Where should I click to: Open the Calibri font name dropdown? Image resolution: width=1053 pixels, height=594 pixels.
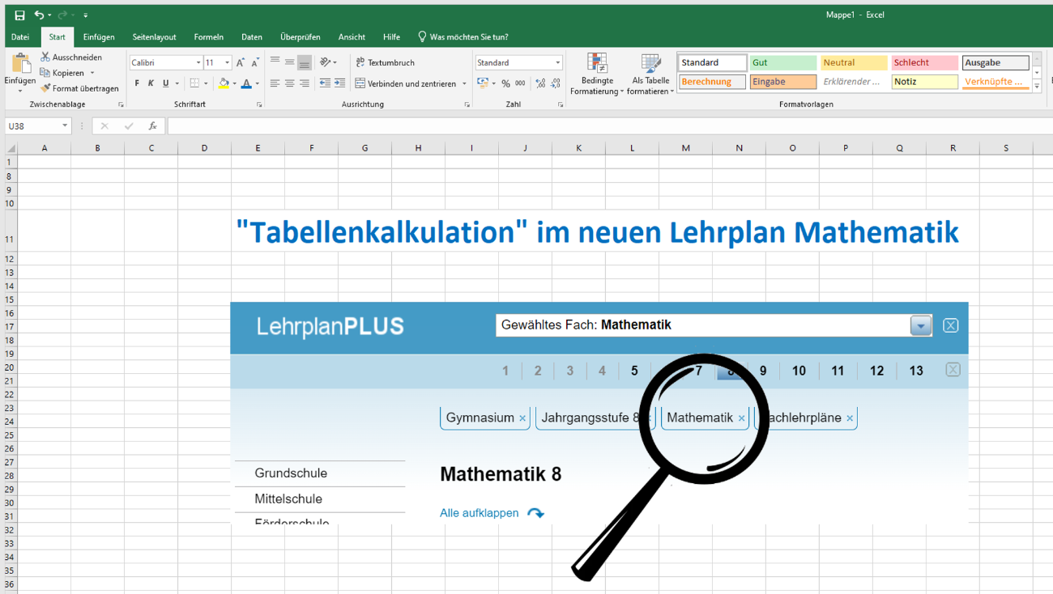coord(198,62)
